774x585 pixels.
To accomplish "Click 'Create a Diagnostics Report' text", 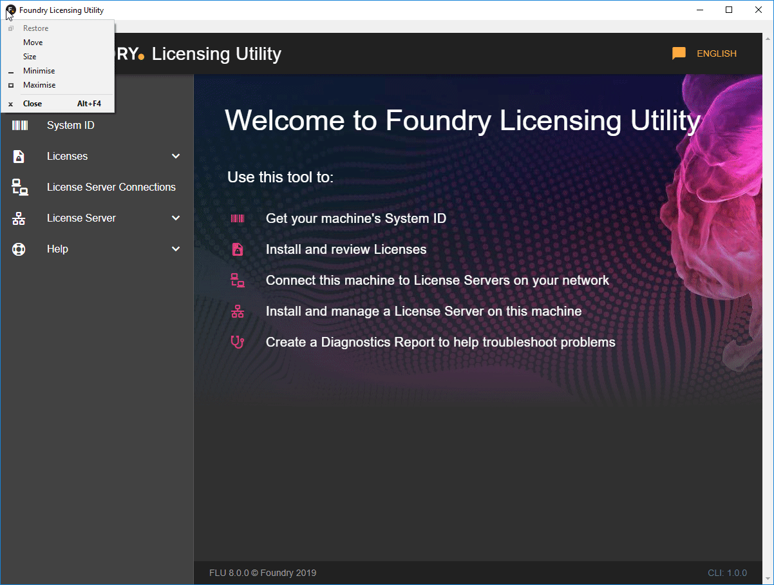I will [440, 342].
